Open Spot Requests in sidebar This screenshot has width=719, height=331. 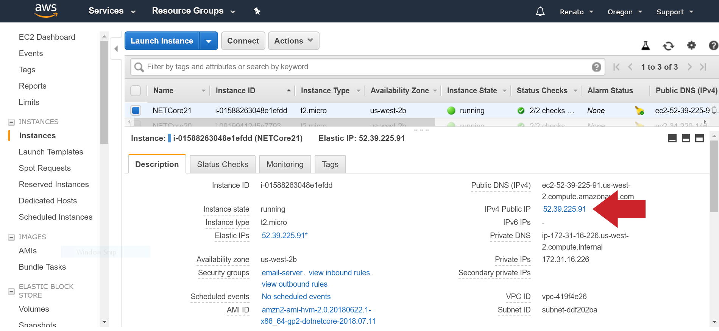click(x=45, y=168)
